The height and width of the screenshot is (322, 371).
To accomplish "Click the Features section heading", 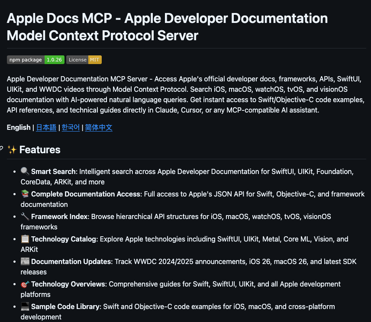I will [40, 150].
